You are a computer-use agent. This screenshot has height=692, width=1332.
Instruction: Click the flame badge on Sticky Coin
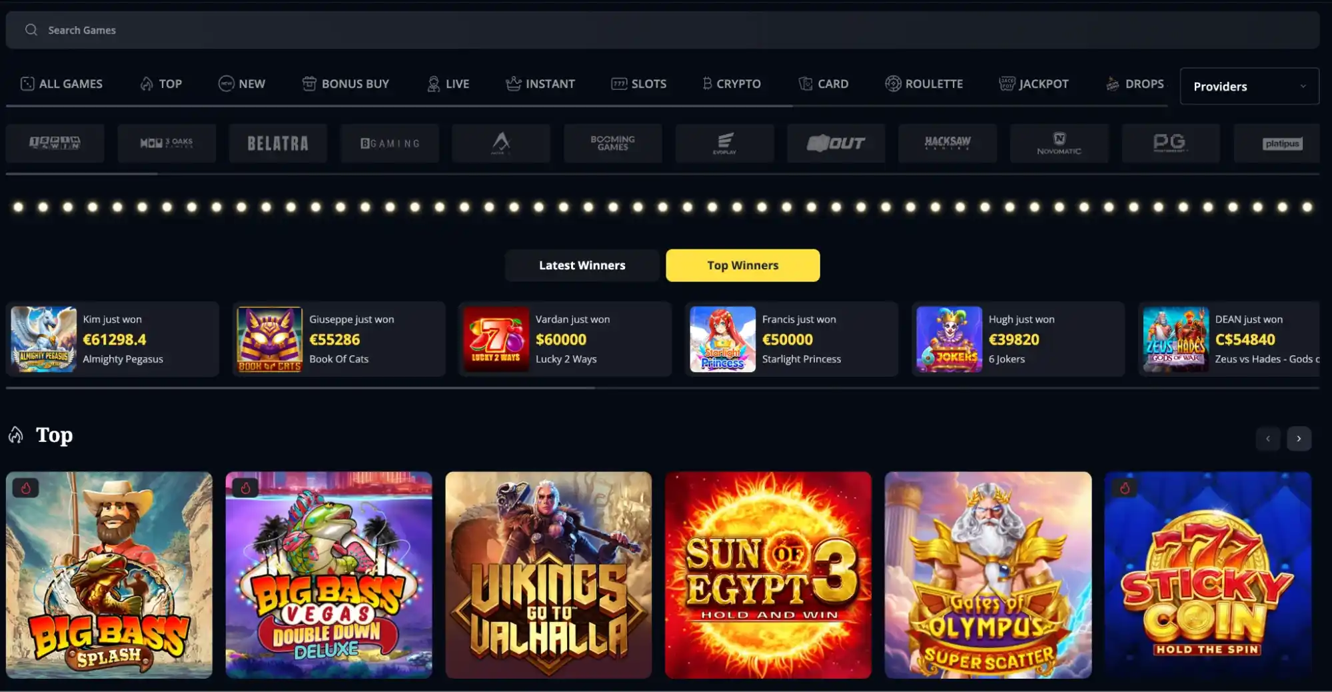(x=1125, y=488)
